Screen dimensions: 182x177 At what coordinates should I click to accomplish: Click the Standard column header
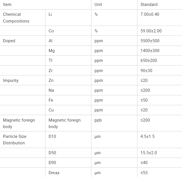pos(149,5)
